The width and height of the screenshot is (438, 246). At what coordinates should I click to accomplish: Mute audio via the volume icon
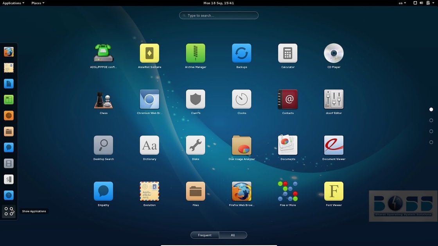[421, 3]
